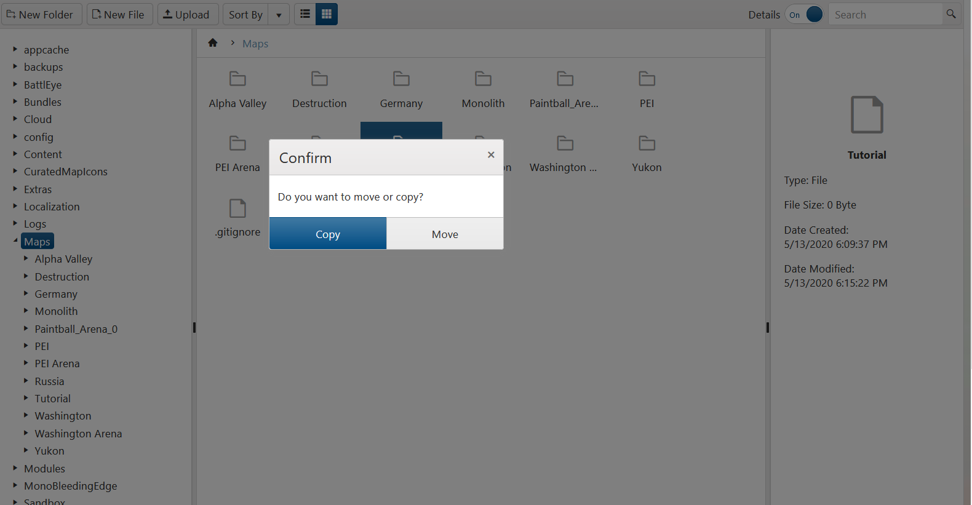Open the Germany folder icon
This screenshot has width=972, height=505.
click(x=401, y=79)
